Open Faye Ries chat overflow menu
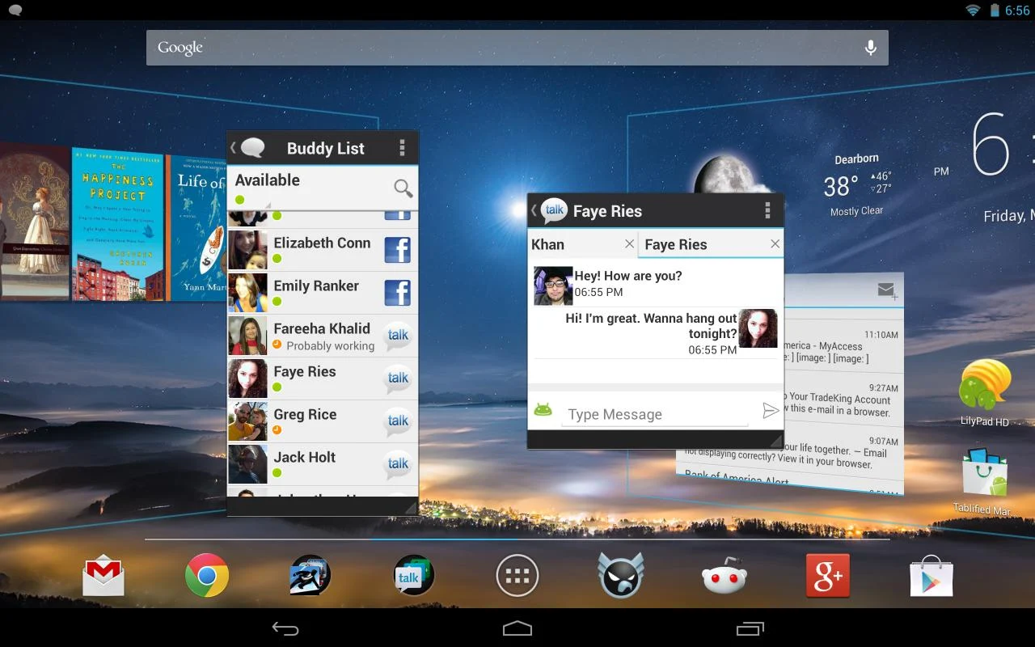This screenshot has height=647, width=1035. click(x=767, y=211)
